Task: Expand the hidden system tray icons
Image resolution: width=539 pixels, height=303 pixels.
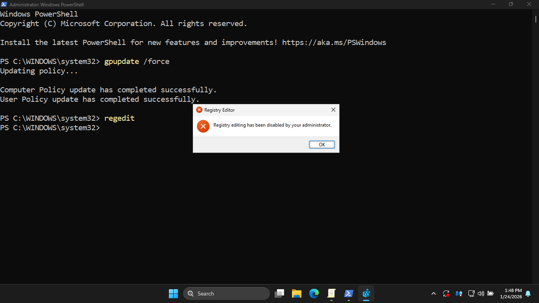Action: click(434, 294)
